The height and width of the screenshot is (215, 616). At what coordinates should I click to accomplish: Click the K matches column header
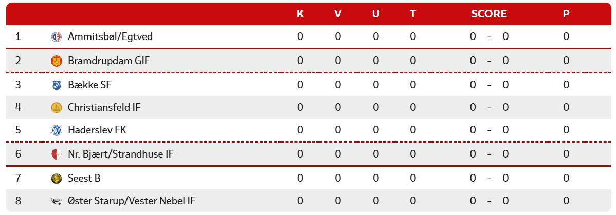[x=300, y=14]
